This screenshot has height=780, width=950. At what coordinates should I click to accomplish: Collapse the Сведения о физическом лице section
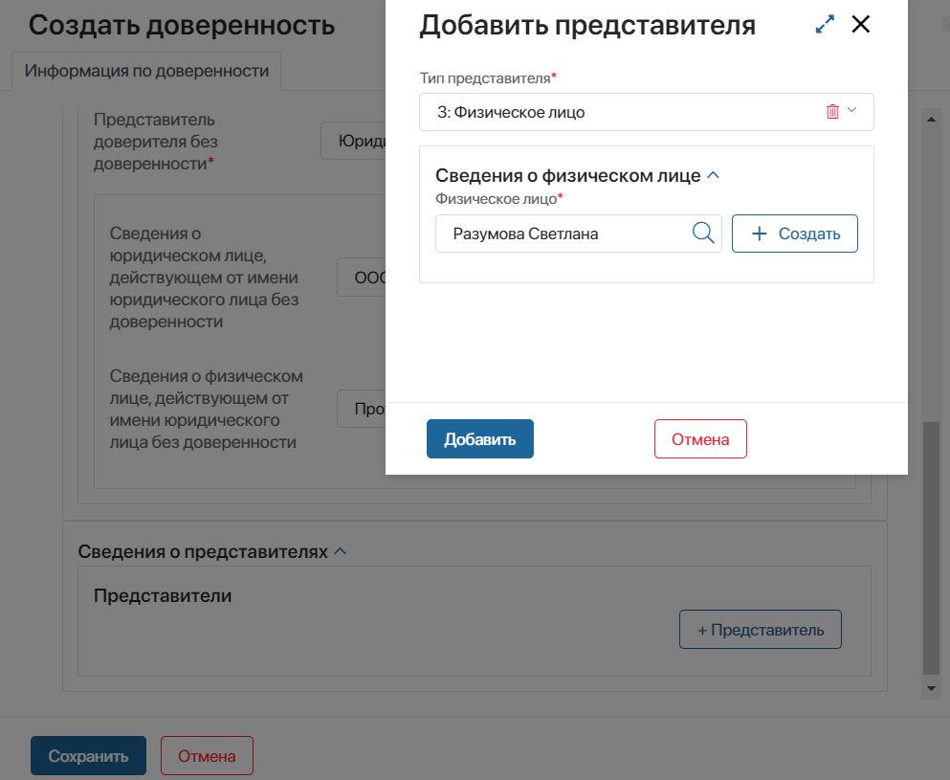click(x=712, y=176)
